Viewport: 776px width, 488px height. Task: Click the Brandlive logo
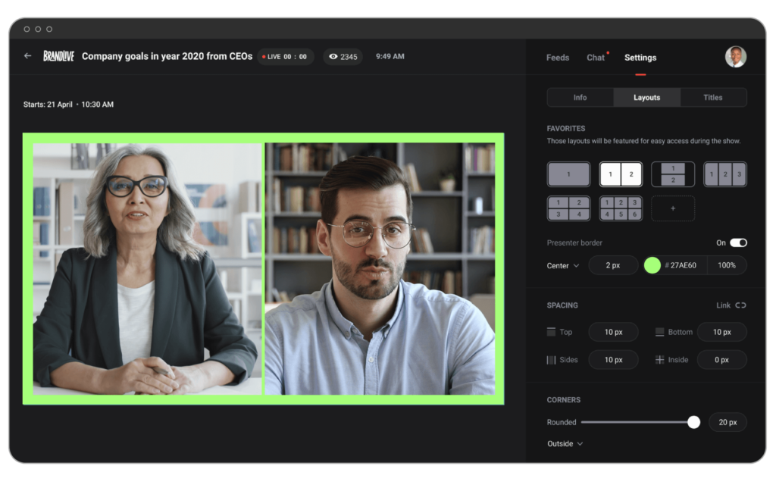point(58,56)
